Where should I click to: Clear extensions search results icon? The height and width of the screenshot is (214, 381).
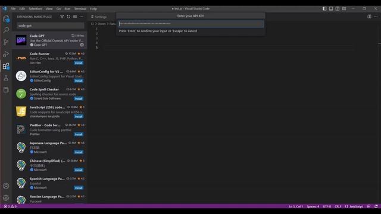(x=75, y=17)
